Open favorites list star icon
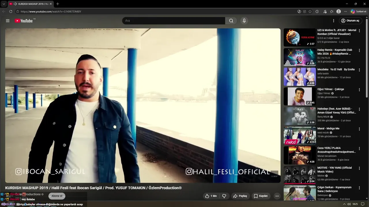This screenshot has width=369, height=207. [332, 11]
